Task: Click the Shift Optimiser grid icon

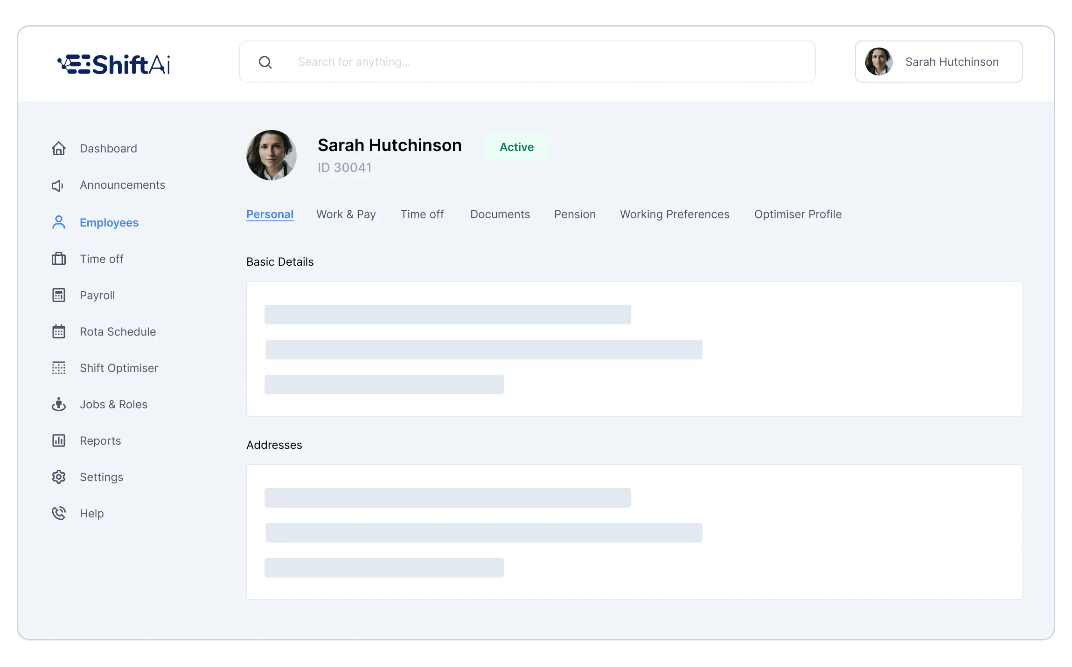Action: click(x=59, y=368)
